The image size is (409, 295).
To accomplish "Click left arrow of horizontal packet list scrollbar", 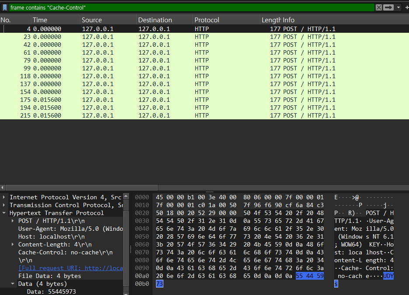I will click(2, 187).
